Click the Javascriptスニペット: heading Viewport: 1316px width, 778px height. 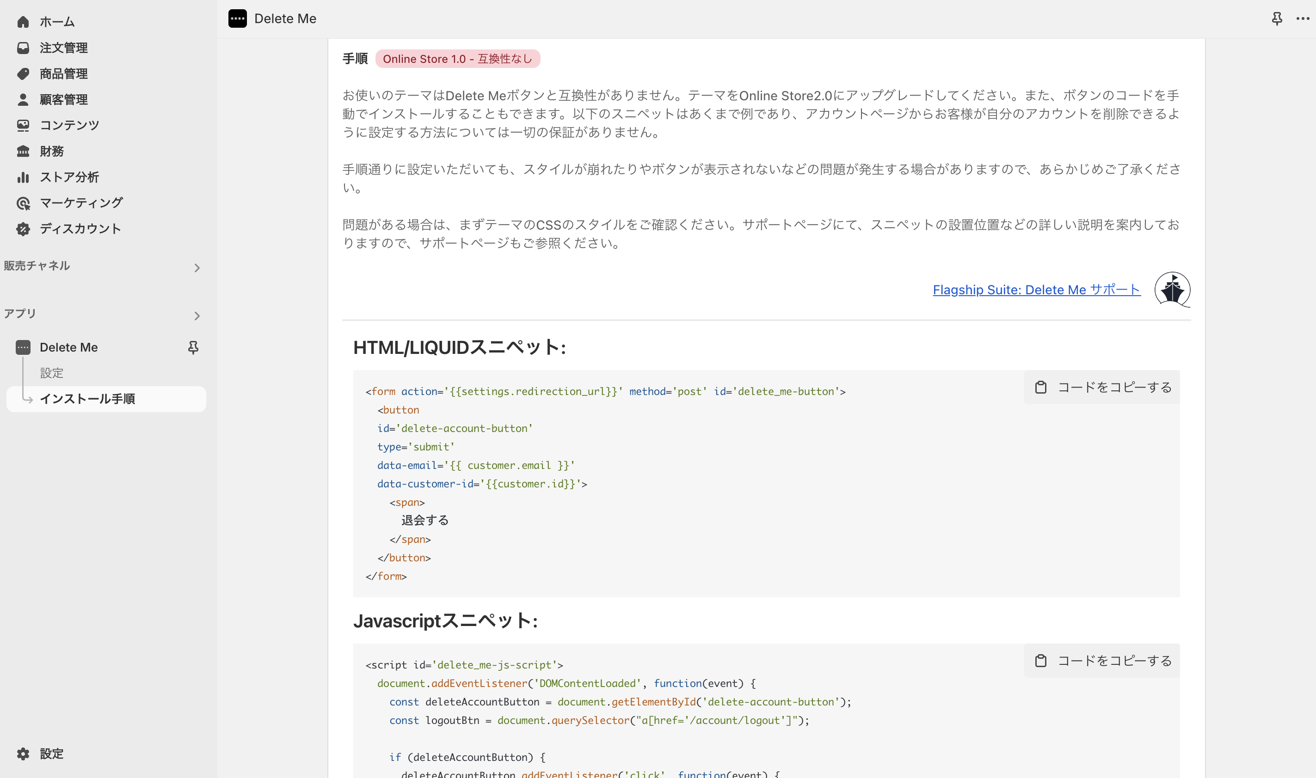pyautogui.click(x=445, y=621)
